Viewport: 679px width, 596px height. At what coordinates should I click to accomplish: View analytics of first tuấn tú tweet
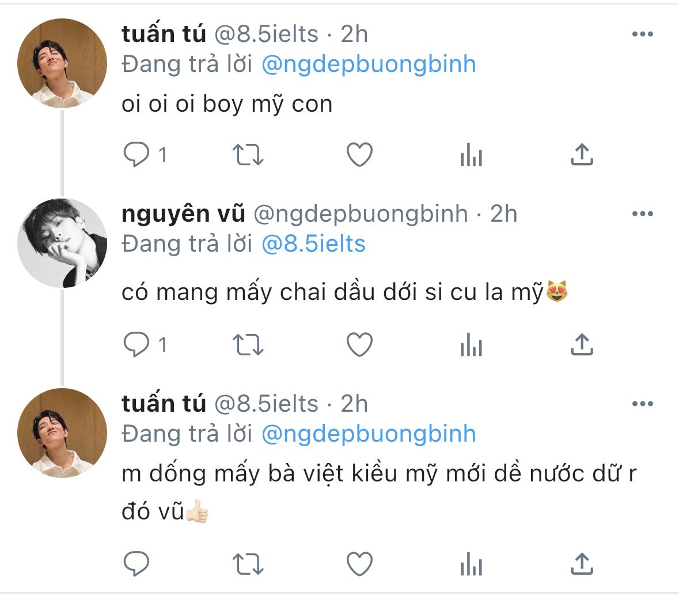(x=471, y=155)
